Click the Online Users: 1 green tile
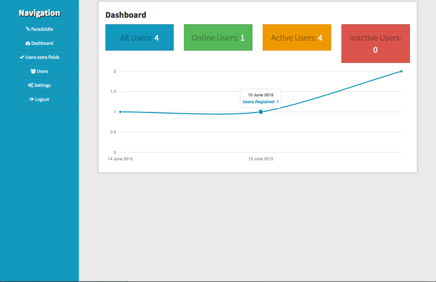The height and width of the screenshot is (282, 436). point(218,38)
